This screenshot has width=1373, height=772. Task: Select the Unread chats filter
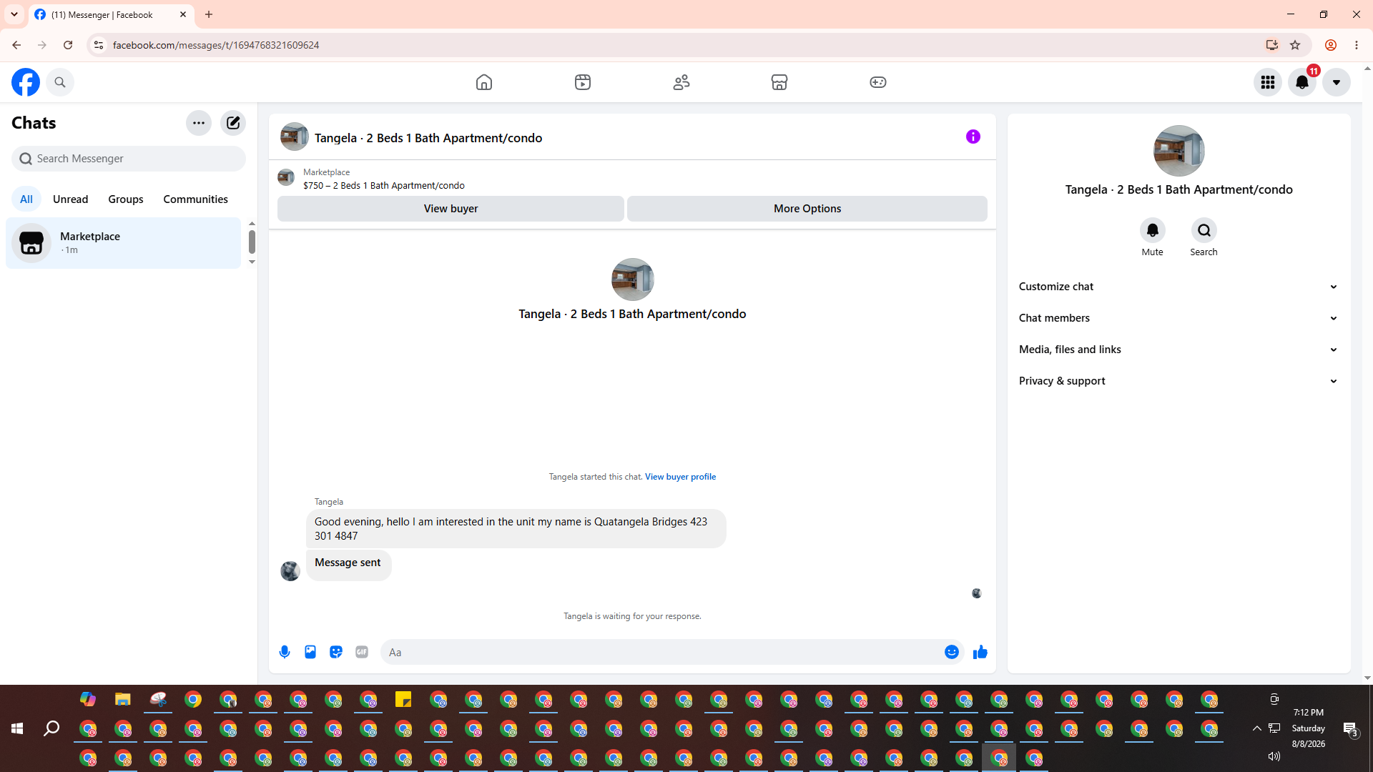pos(71,199)
